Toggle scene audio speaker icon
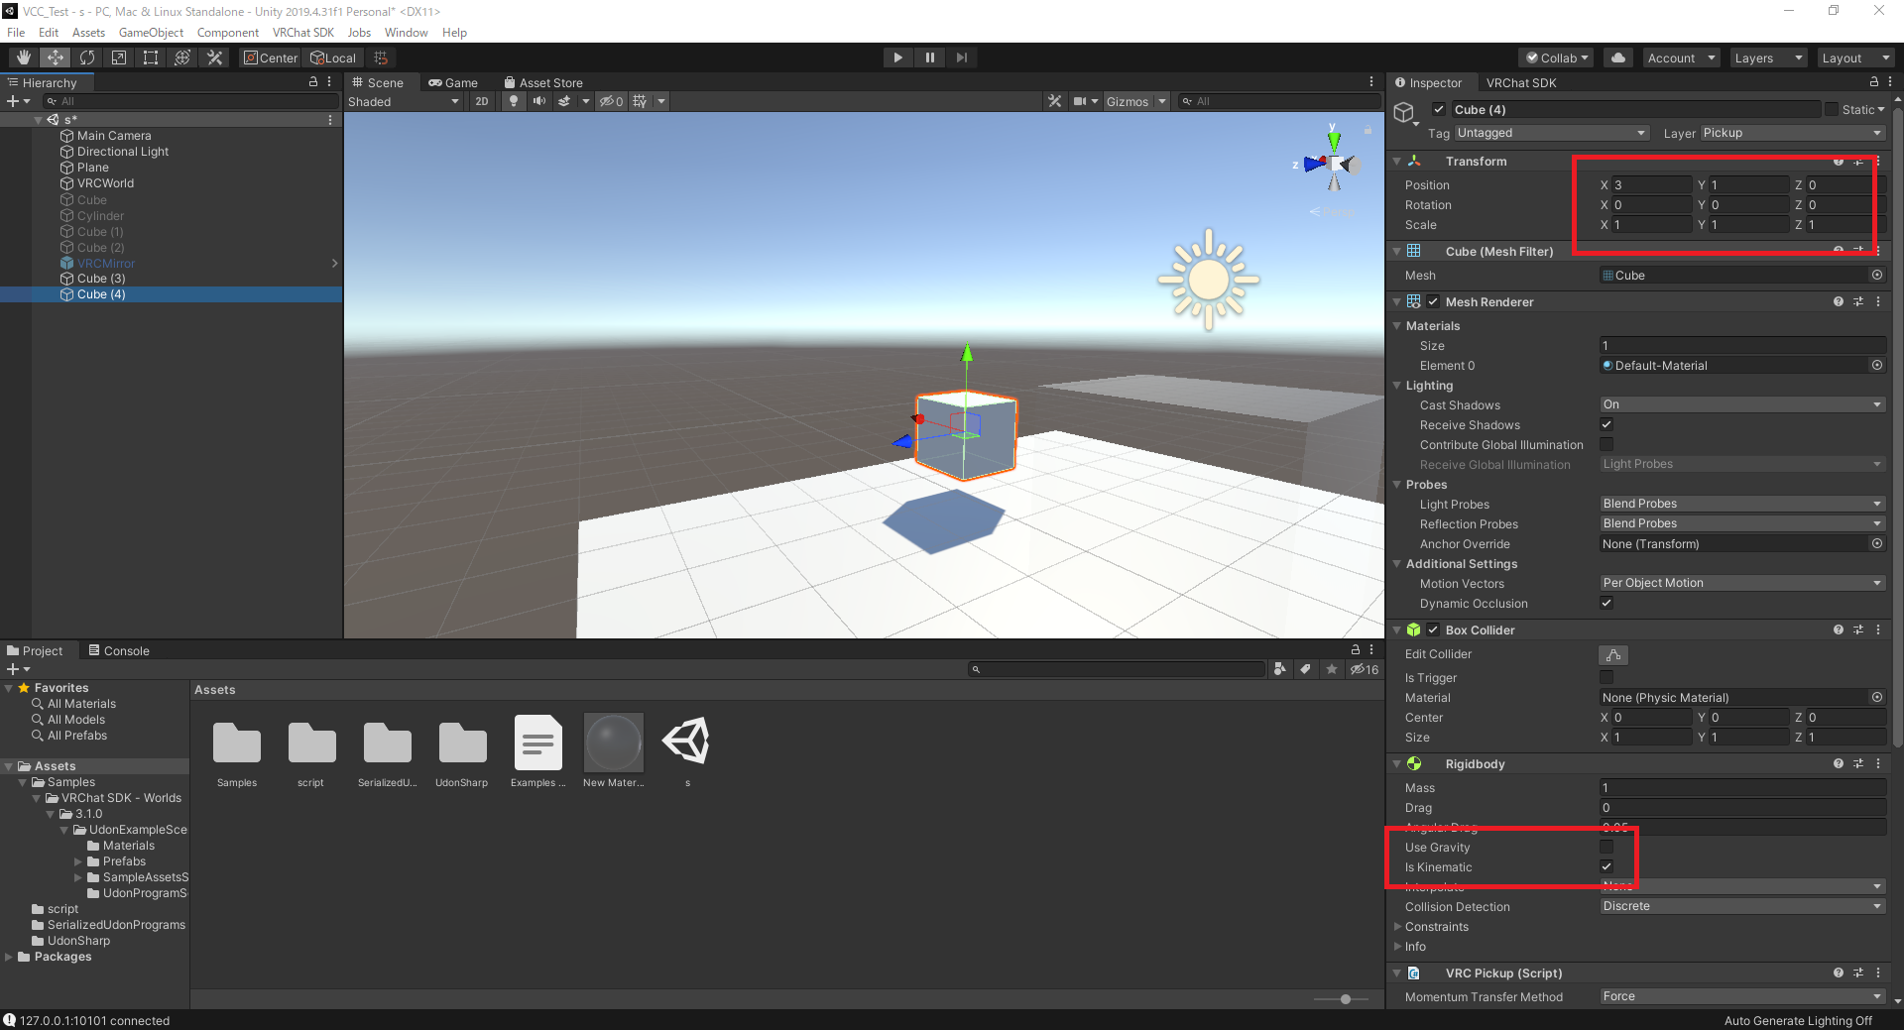Screen dimensions: 1904x1030 (x=538, y=101)
